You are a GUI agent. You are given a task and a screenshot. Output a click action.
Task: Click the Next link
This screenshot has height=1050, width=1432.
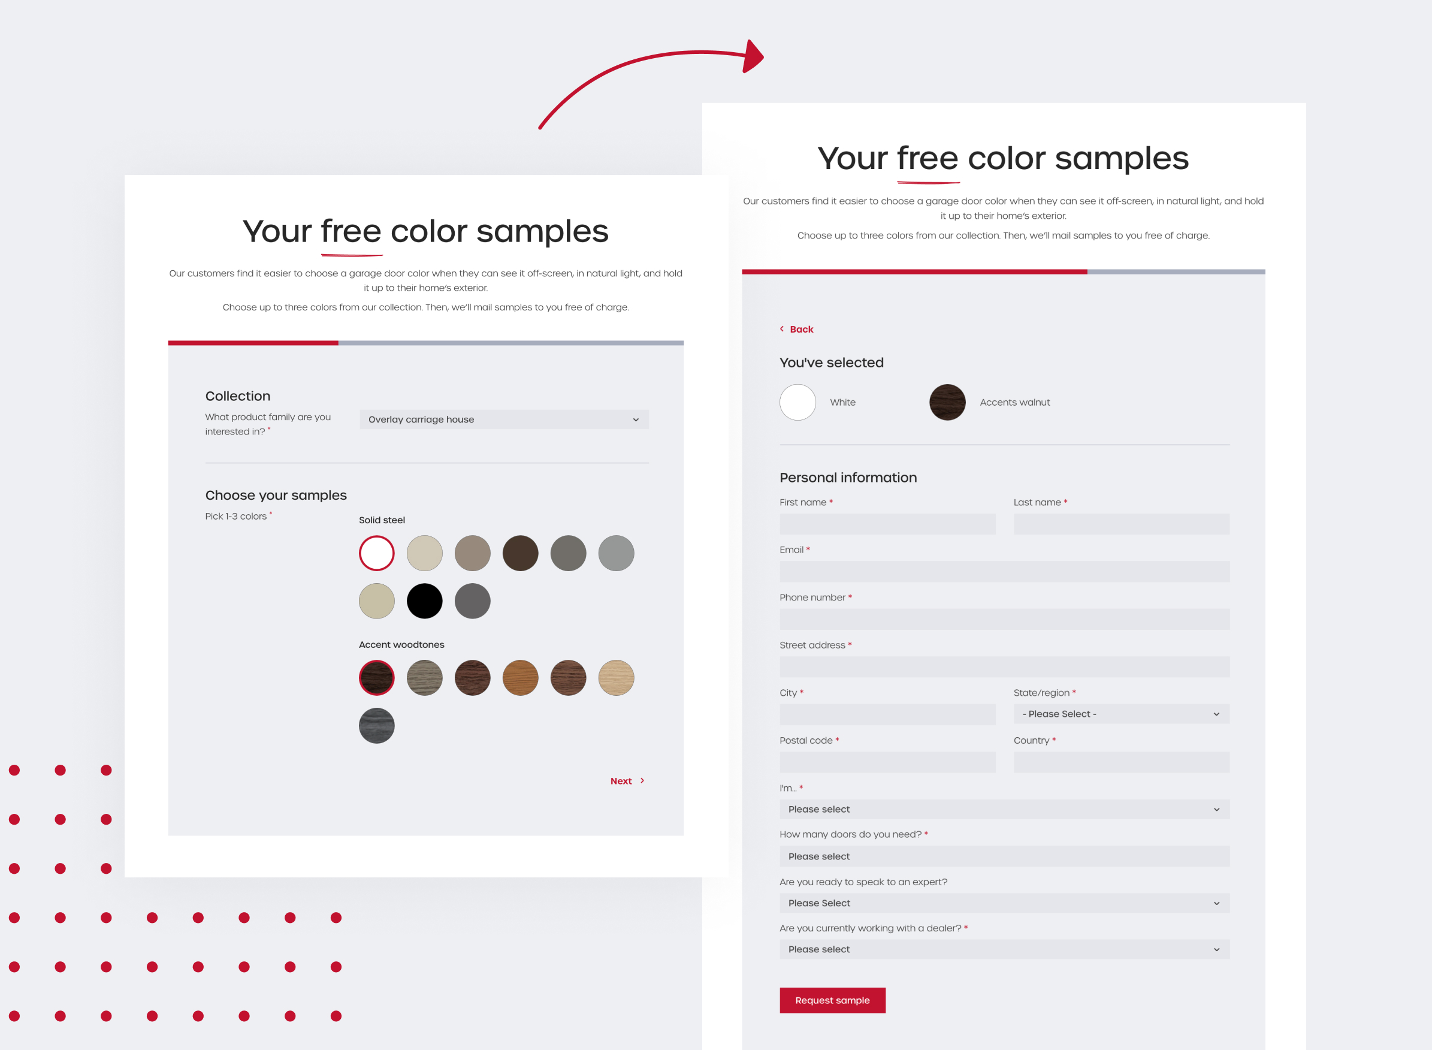click(621, 780)
